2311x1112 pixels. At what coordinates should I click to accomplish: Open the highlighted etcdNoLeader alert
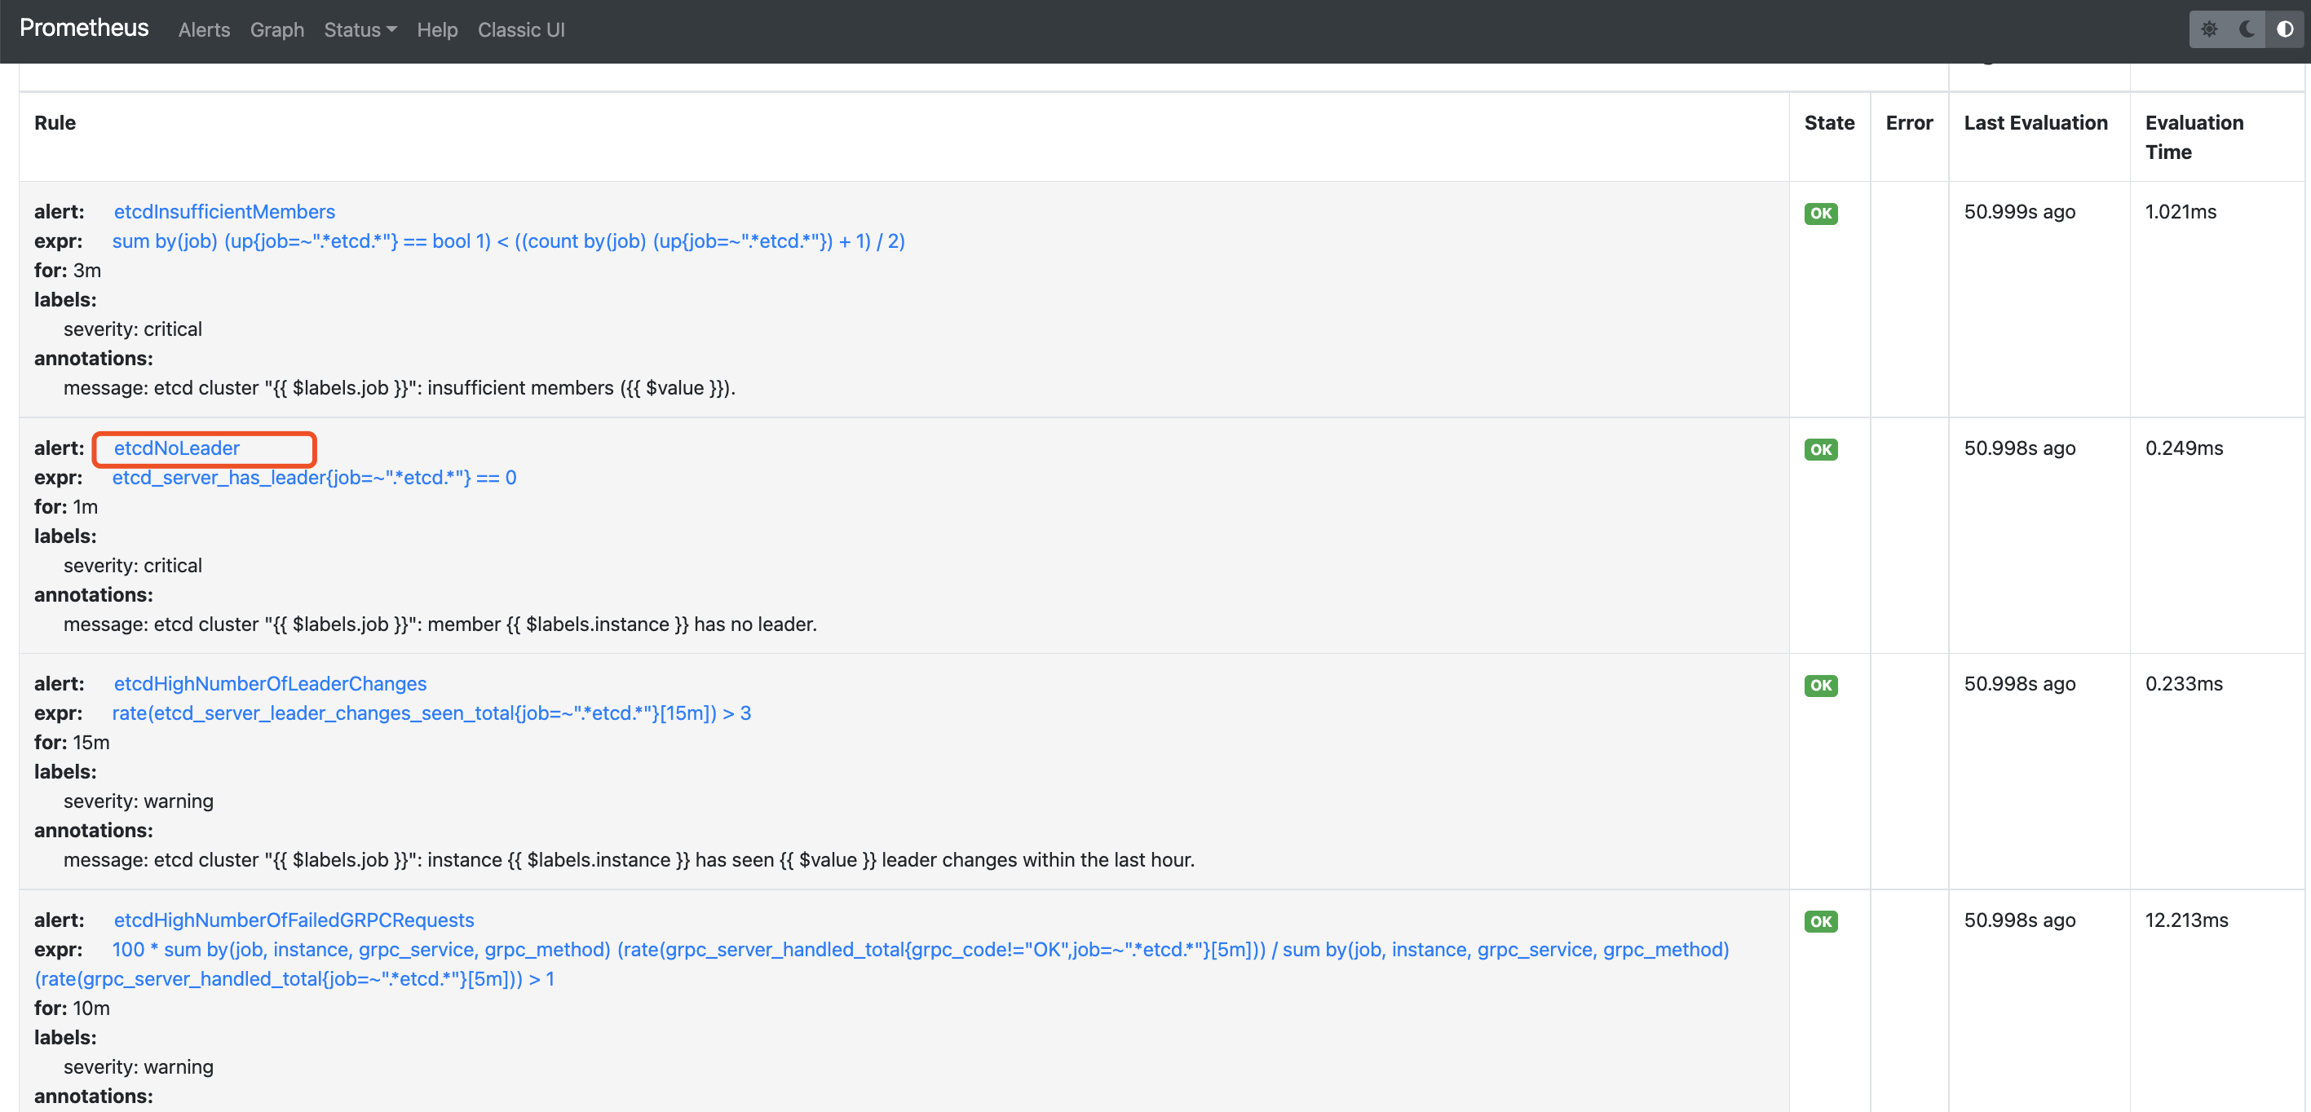point(176,448)
